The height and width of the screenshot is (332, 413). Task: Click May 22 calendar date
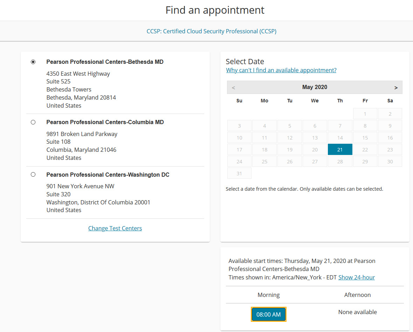[365, 149]
